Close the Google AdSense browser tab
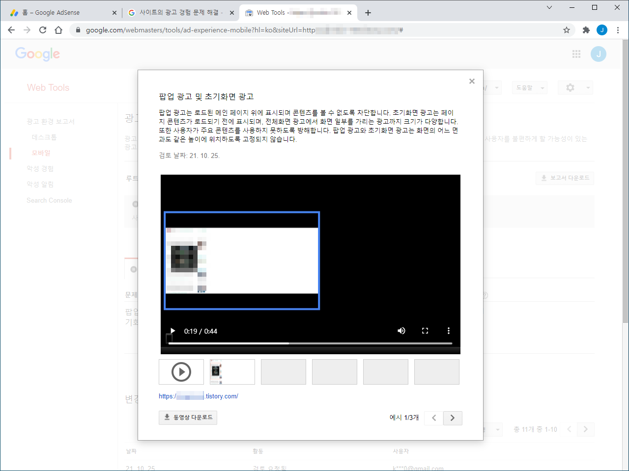 (x=114, y=13)
